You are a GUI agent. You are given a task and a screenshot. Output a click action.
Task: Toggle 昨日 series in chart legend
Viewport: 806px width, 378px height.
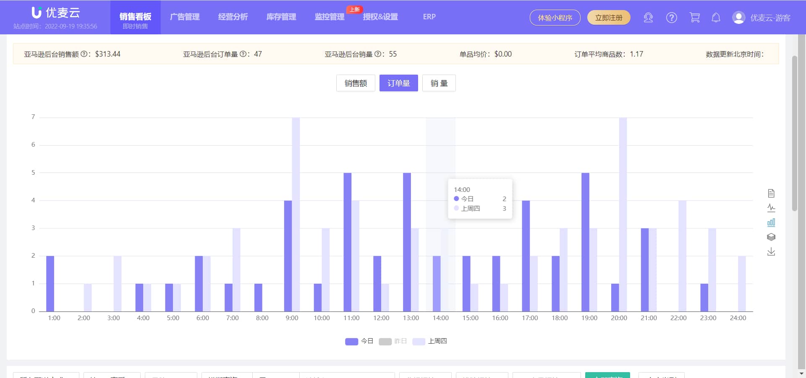(393, 341)
